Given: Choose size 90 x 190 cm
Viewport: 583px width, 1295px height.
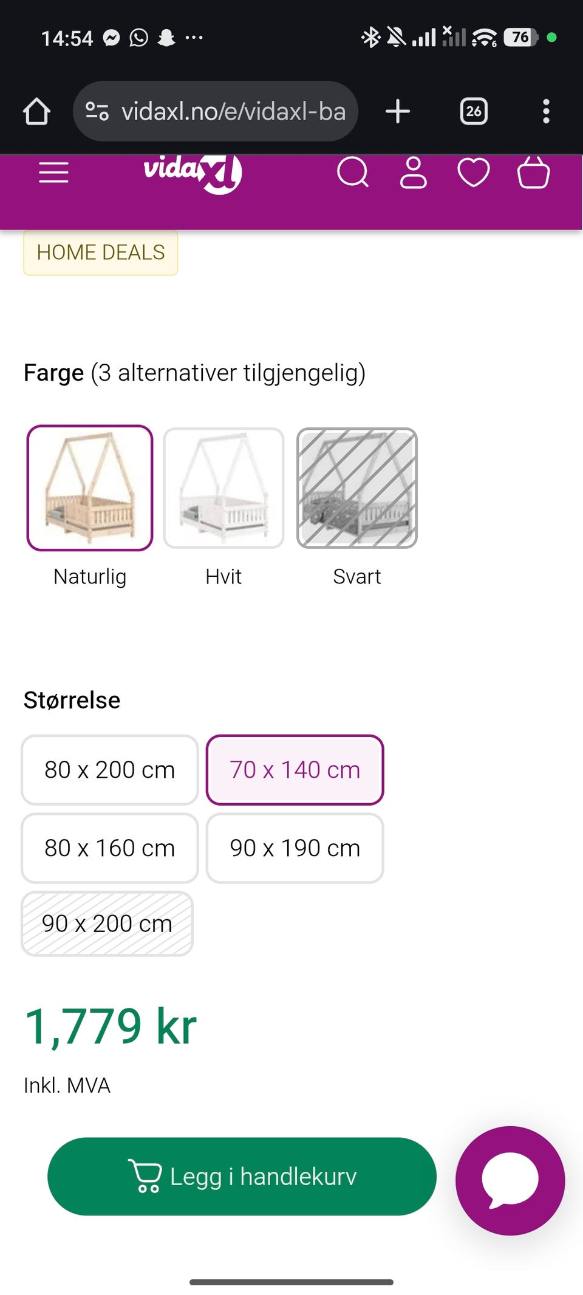Looking at the screenshot, I should tap(295, 848).
